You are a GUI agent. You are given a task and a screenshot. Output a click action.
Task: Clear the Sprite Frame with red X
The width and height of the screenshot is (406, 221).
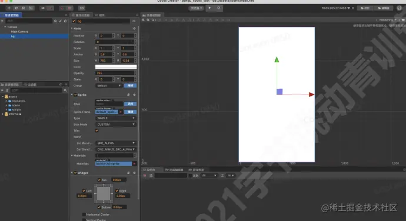[x=121, y=112]
